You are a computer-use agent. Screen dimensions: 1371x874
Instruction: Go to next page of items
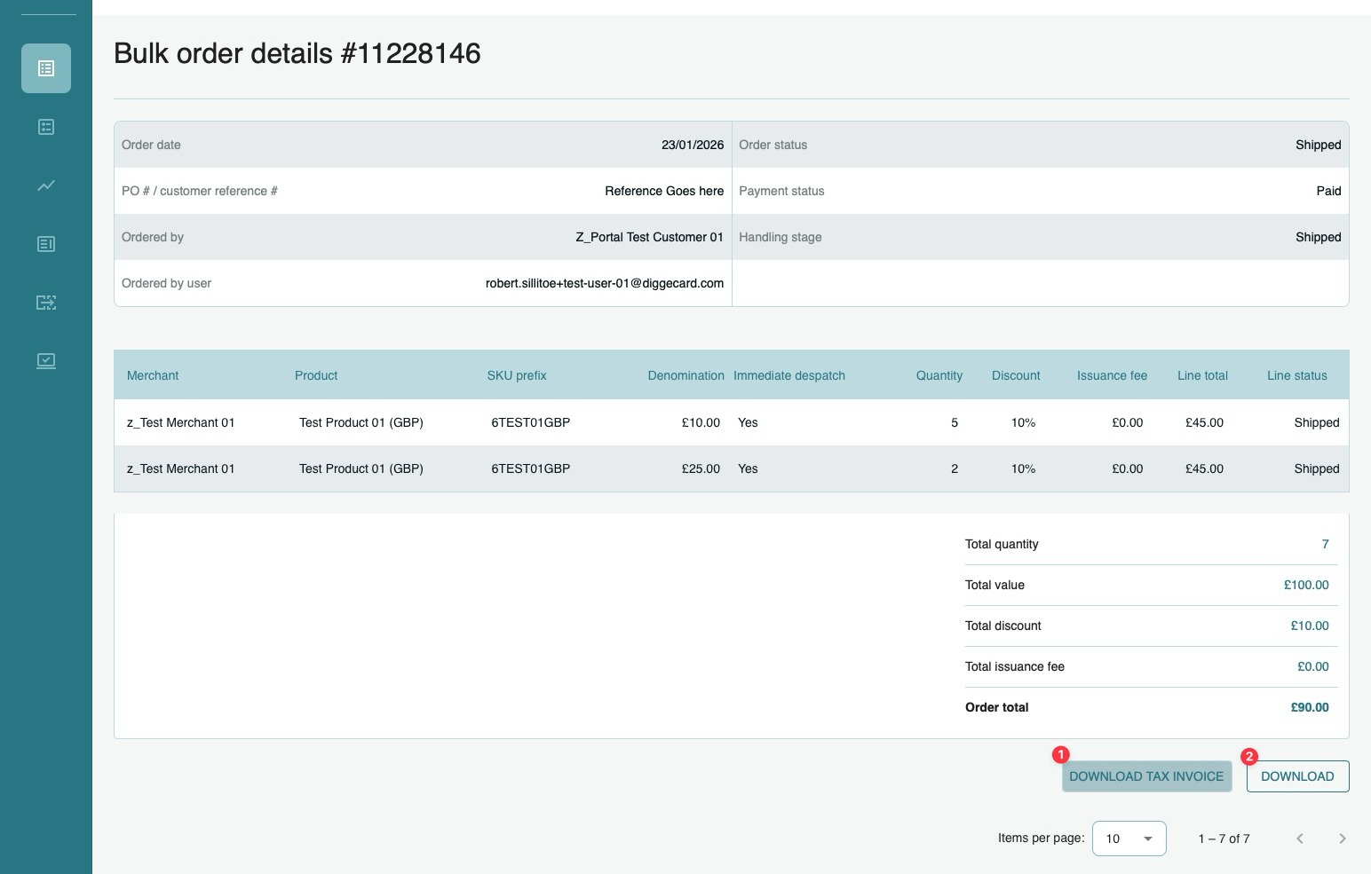tap(1343, 839)
